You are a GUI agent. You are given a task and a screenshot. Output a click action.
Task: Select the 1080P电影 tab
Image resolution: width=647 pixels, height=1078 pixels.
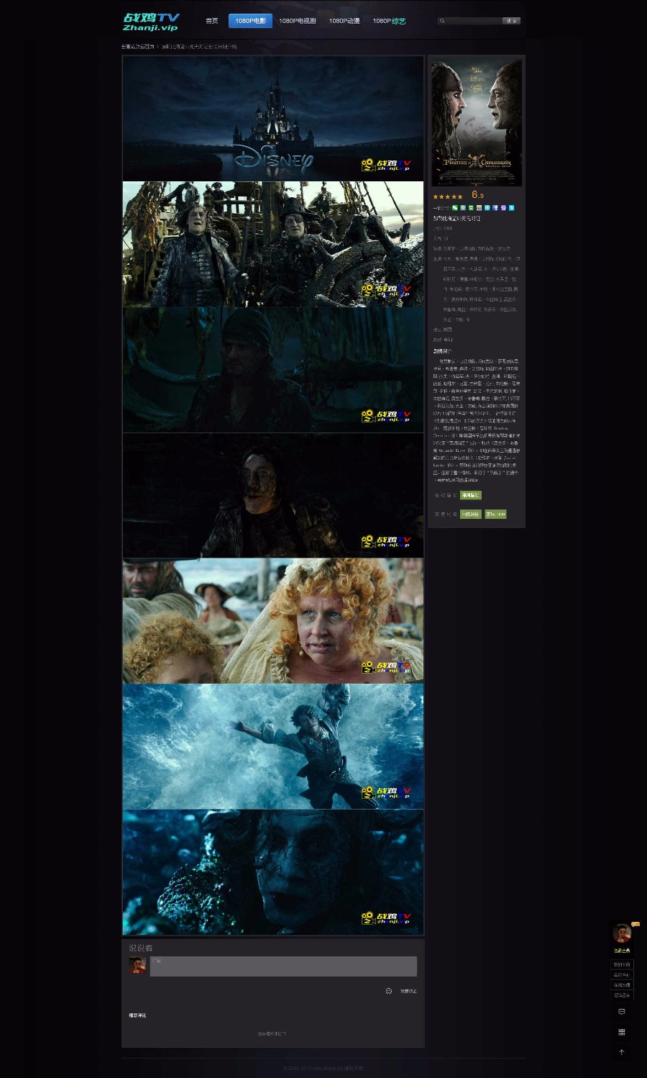(x=250, y=21)
